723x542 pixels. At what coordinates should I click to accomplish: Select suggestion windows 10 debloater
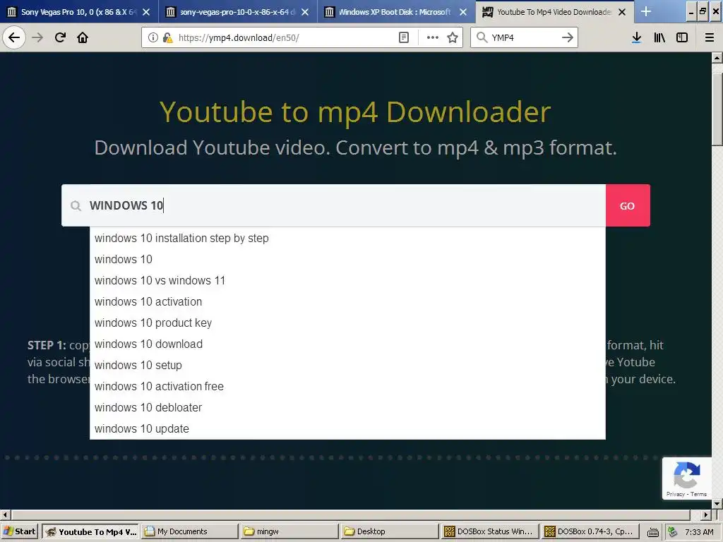point(347,408)
